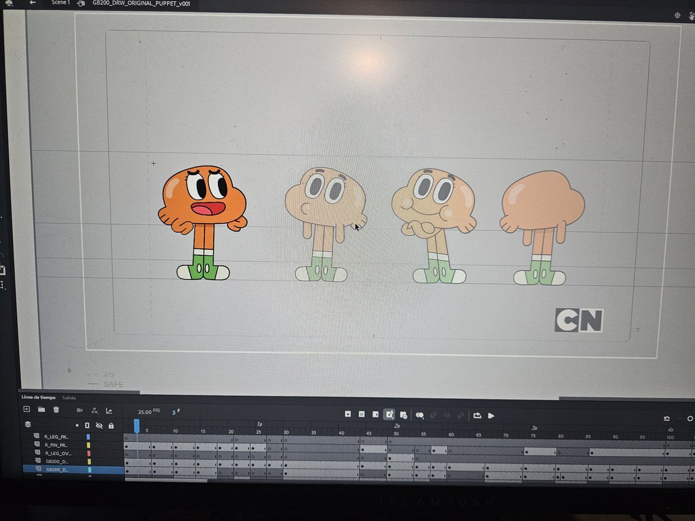Lock all layers with the padlock icon
The height and width of the screenshot is (521, 695).
(x=111, y=425)
